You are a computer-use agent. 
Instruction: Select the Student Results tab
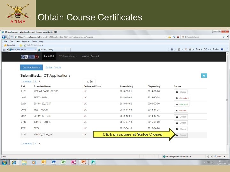point(53,68)
